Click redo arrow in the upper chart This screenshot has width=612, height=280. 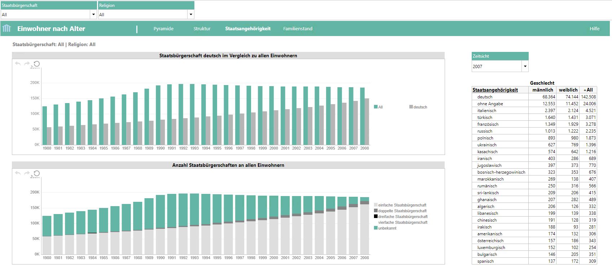coord(27,64)
